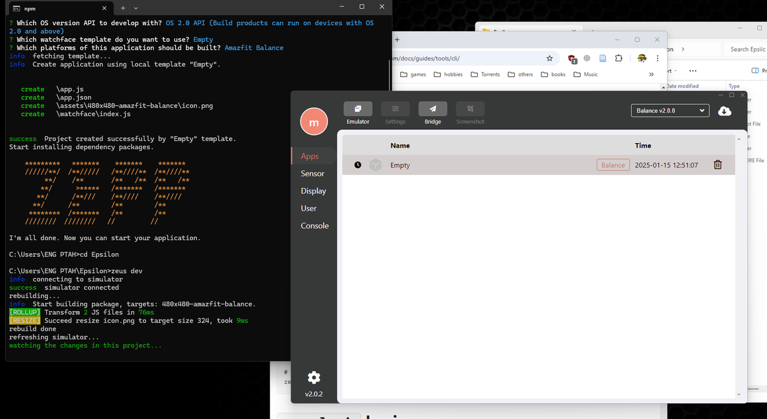Click the round 'm' account avatar
767x419 pixels.
point(314,122)
